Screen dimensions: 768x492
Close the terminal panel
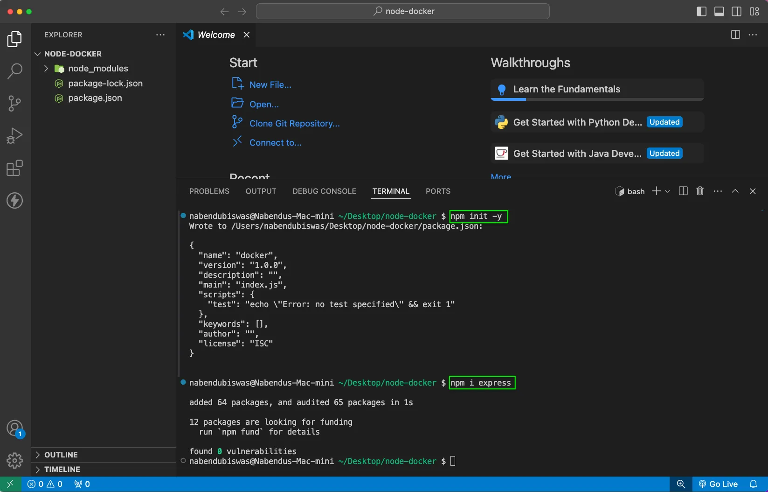[753, 191]
